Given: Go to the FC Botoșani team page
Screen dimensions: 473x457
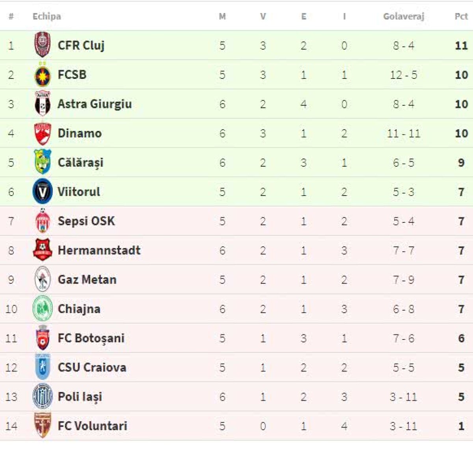Looking at the screenshot, I should [91, 338].
